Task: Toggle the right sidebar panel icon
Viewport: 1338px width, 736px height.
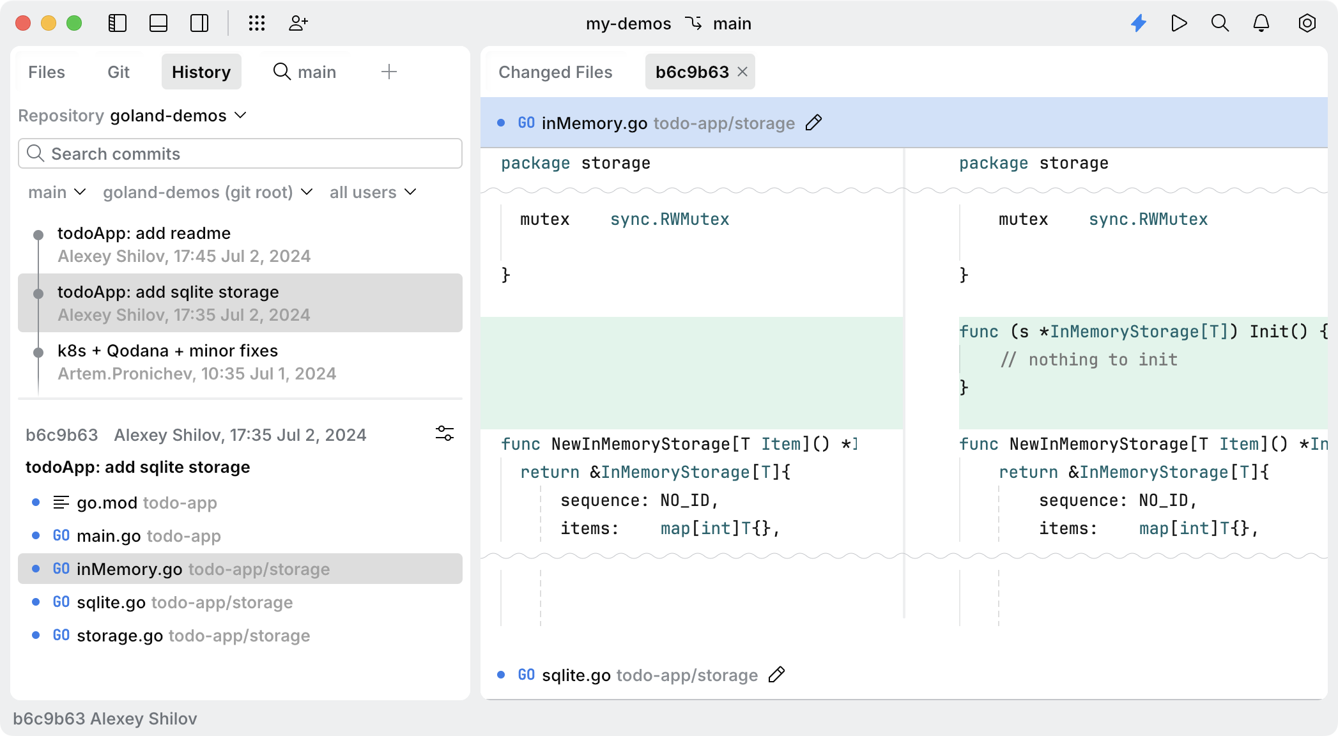Action: point(199,24)
